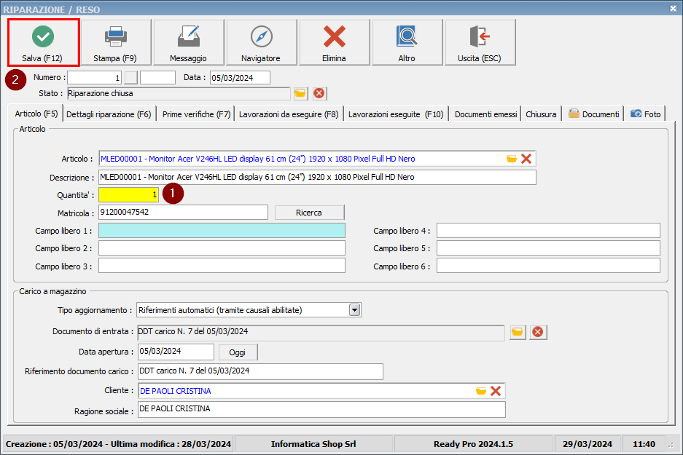Open the Foto tab with camera icon
Image resolution: width=683 pixels, height=455 pixels.
click(x=646, y=114)
